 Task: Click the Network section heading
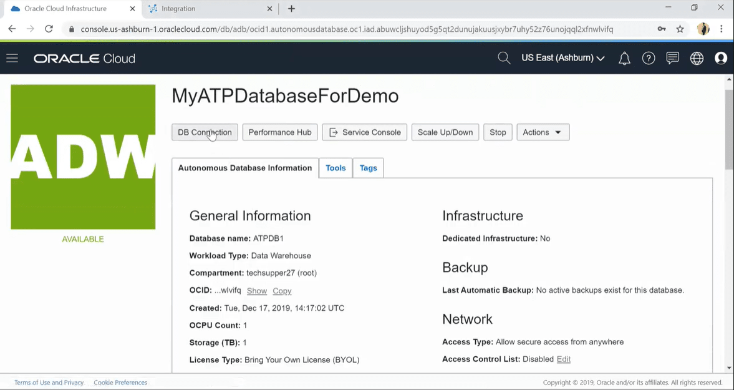click(467, 319)
